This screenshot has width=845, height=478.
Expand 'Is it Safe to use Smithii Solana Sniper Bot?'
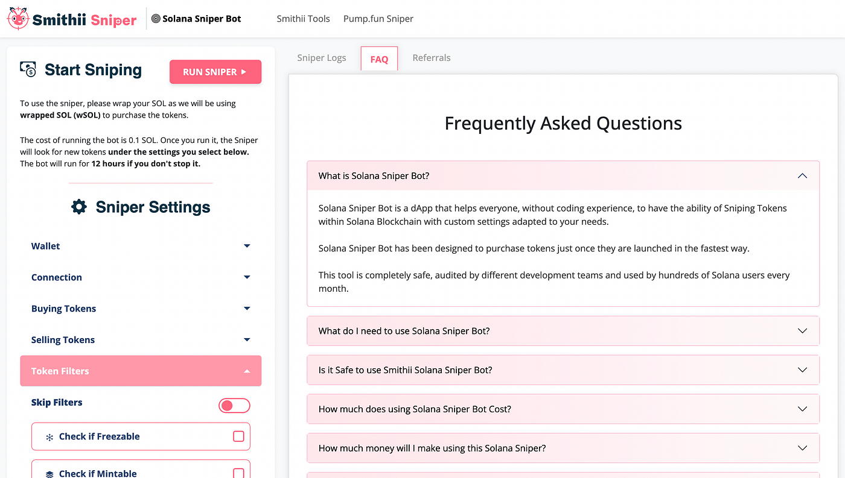pos(563,370)
